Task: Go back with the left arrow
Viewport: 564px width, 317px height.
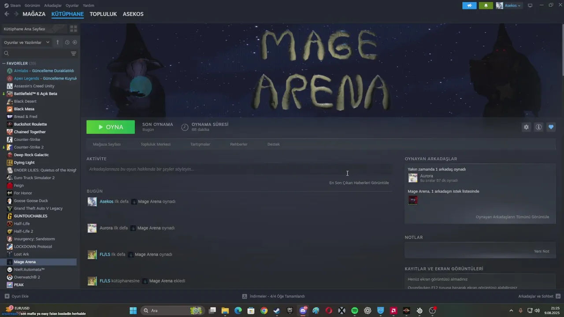Action: 7,14
